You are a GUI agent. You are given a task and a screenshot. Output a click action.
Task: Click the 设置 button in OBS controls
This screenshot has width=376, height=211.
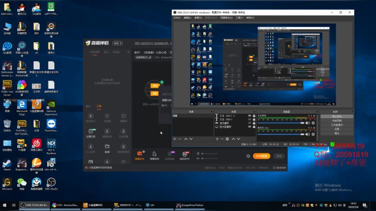(x=337, y=129)
